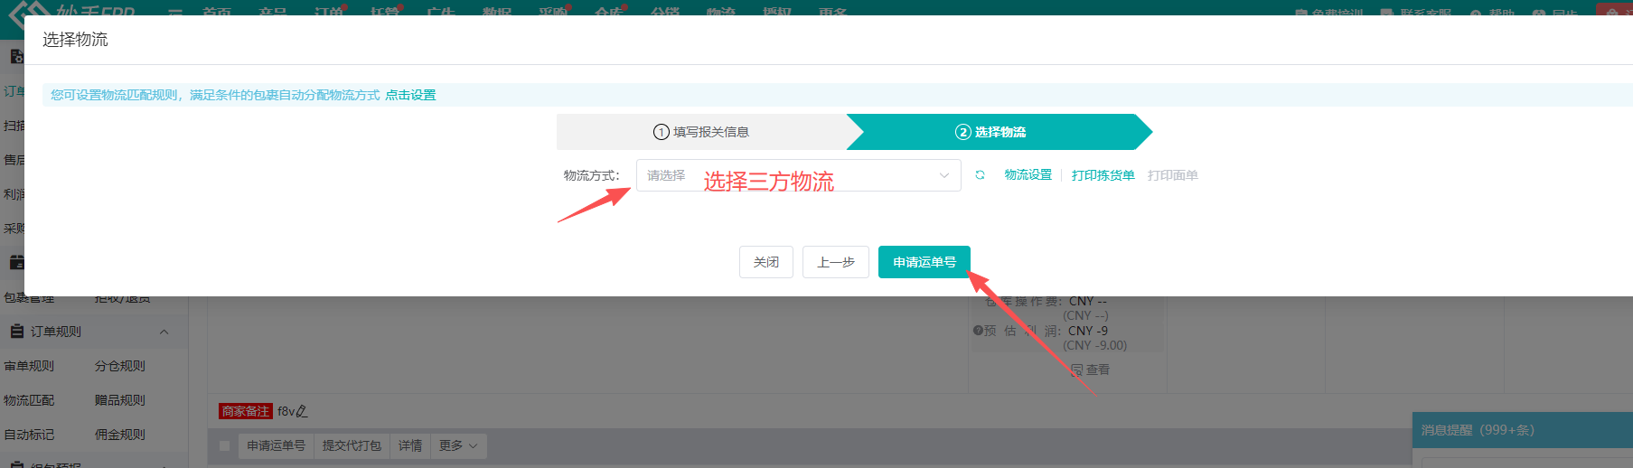This screenshot has height=468, width=1633.
Task: Open 赠品规则 in the sidebar
Action: click(x=120, y=400)
